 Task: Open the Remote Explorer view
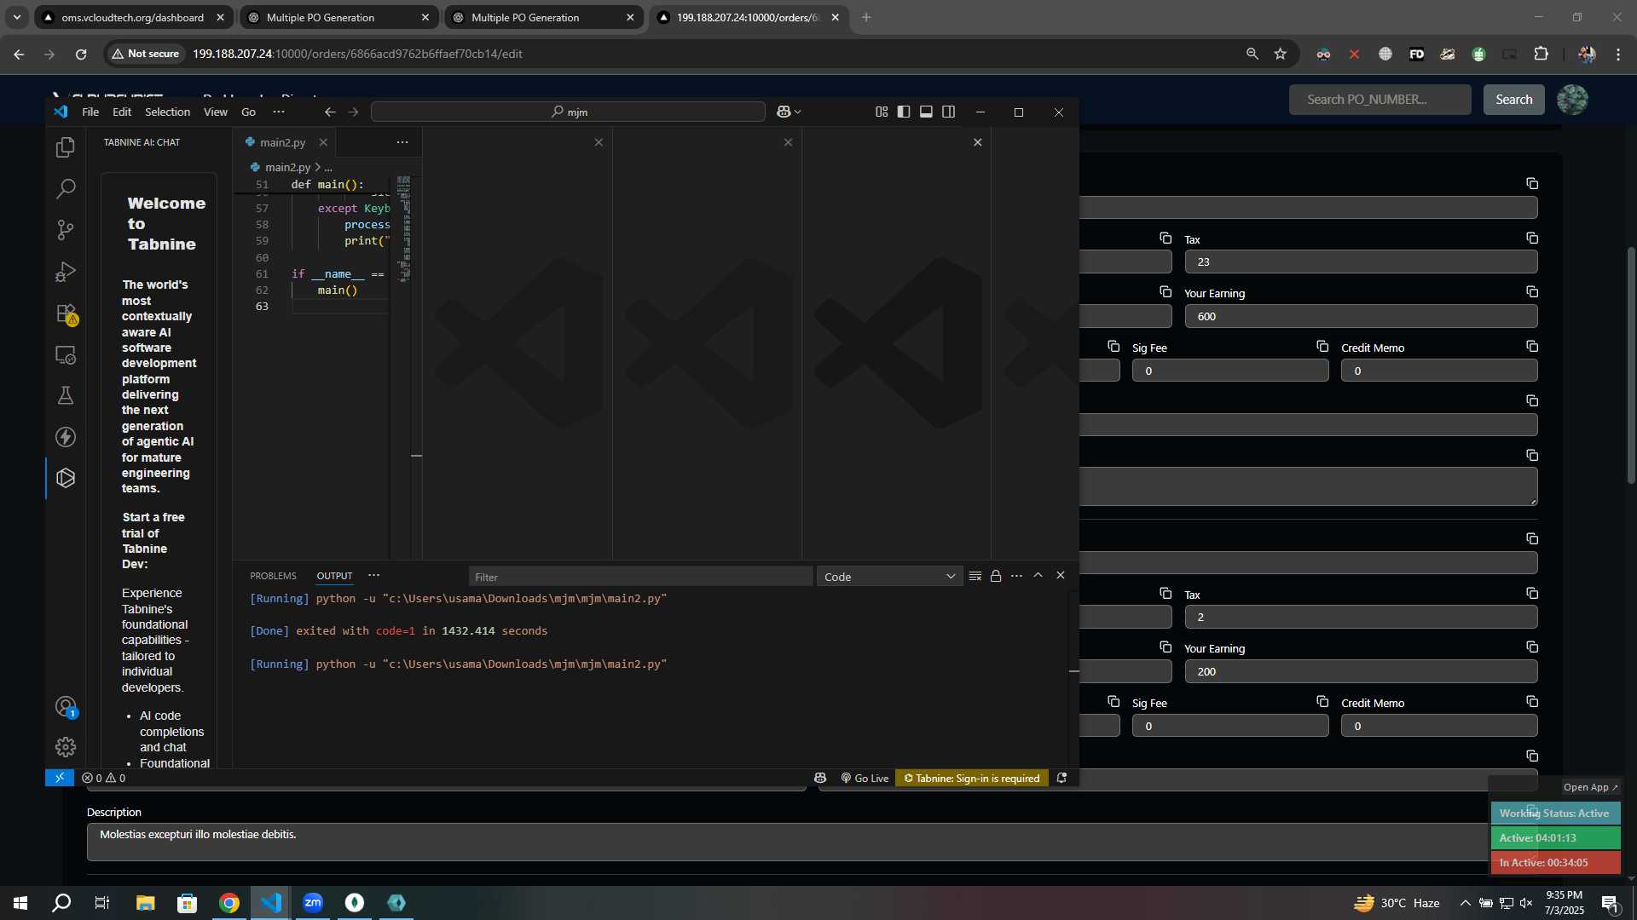[66, 354]
